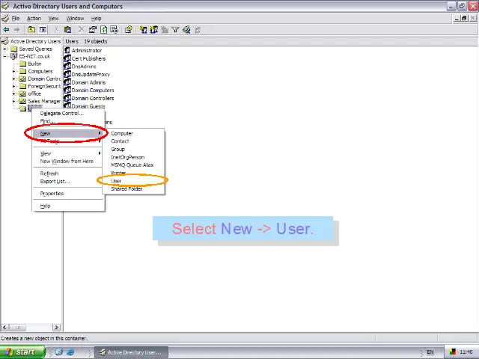Click the green Refresh toolbar icon
The width and height of the screenshot is (479, 359).
(103, 30)
